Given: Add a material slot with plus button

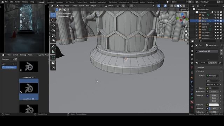Looking at the screenshot, I should 221,50.
